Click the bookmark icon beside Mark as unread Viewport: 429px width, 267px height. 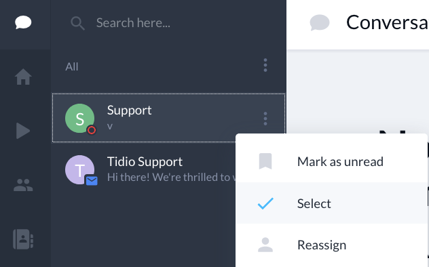point(265,161)
